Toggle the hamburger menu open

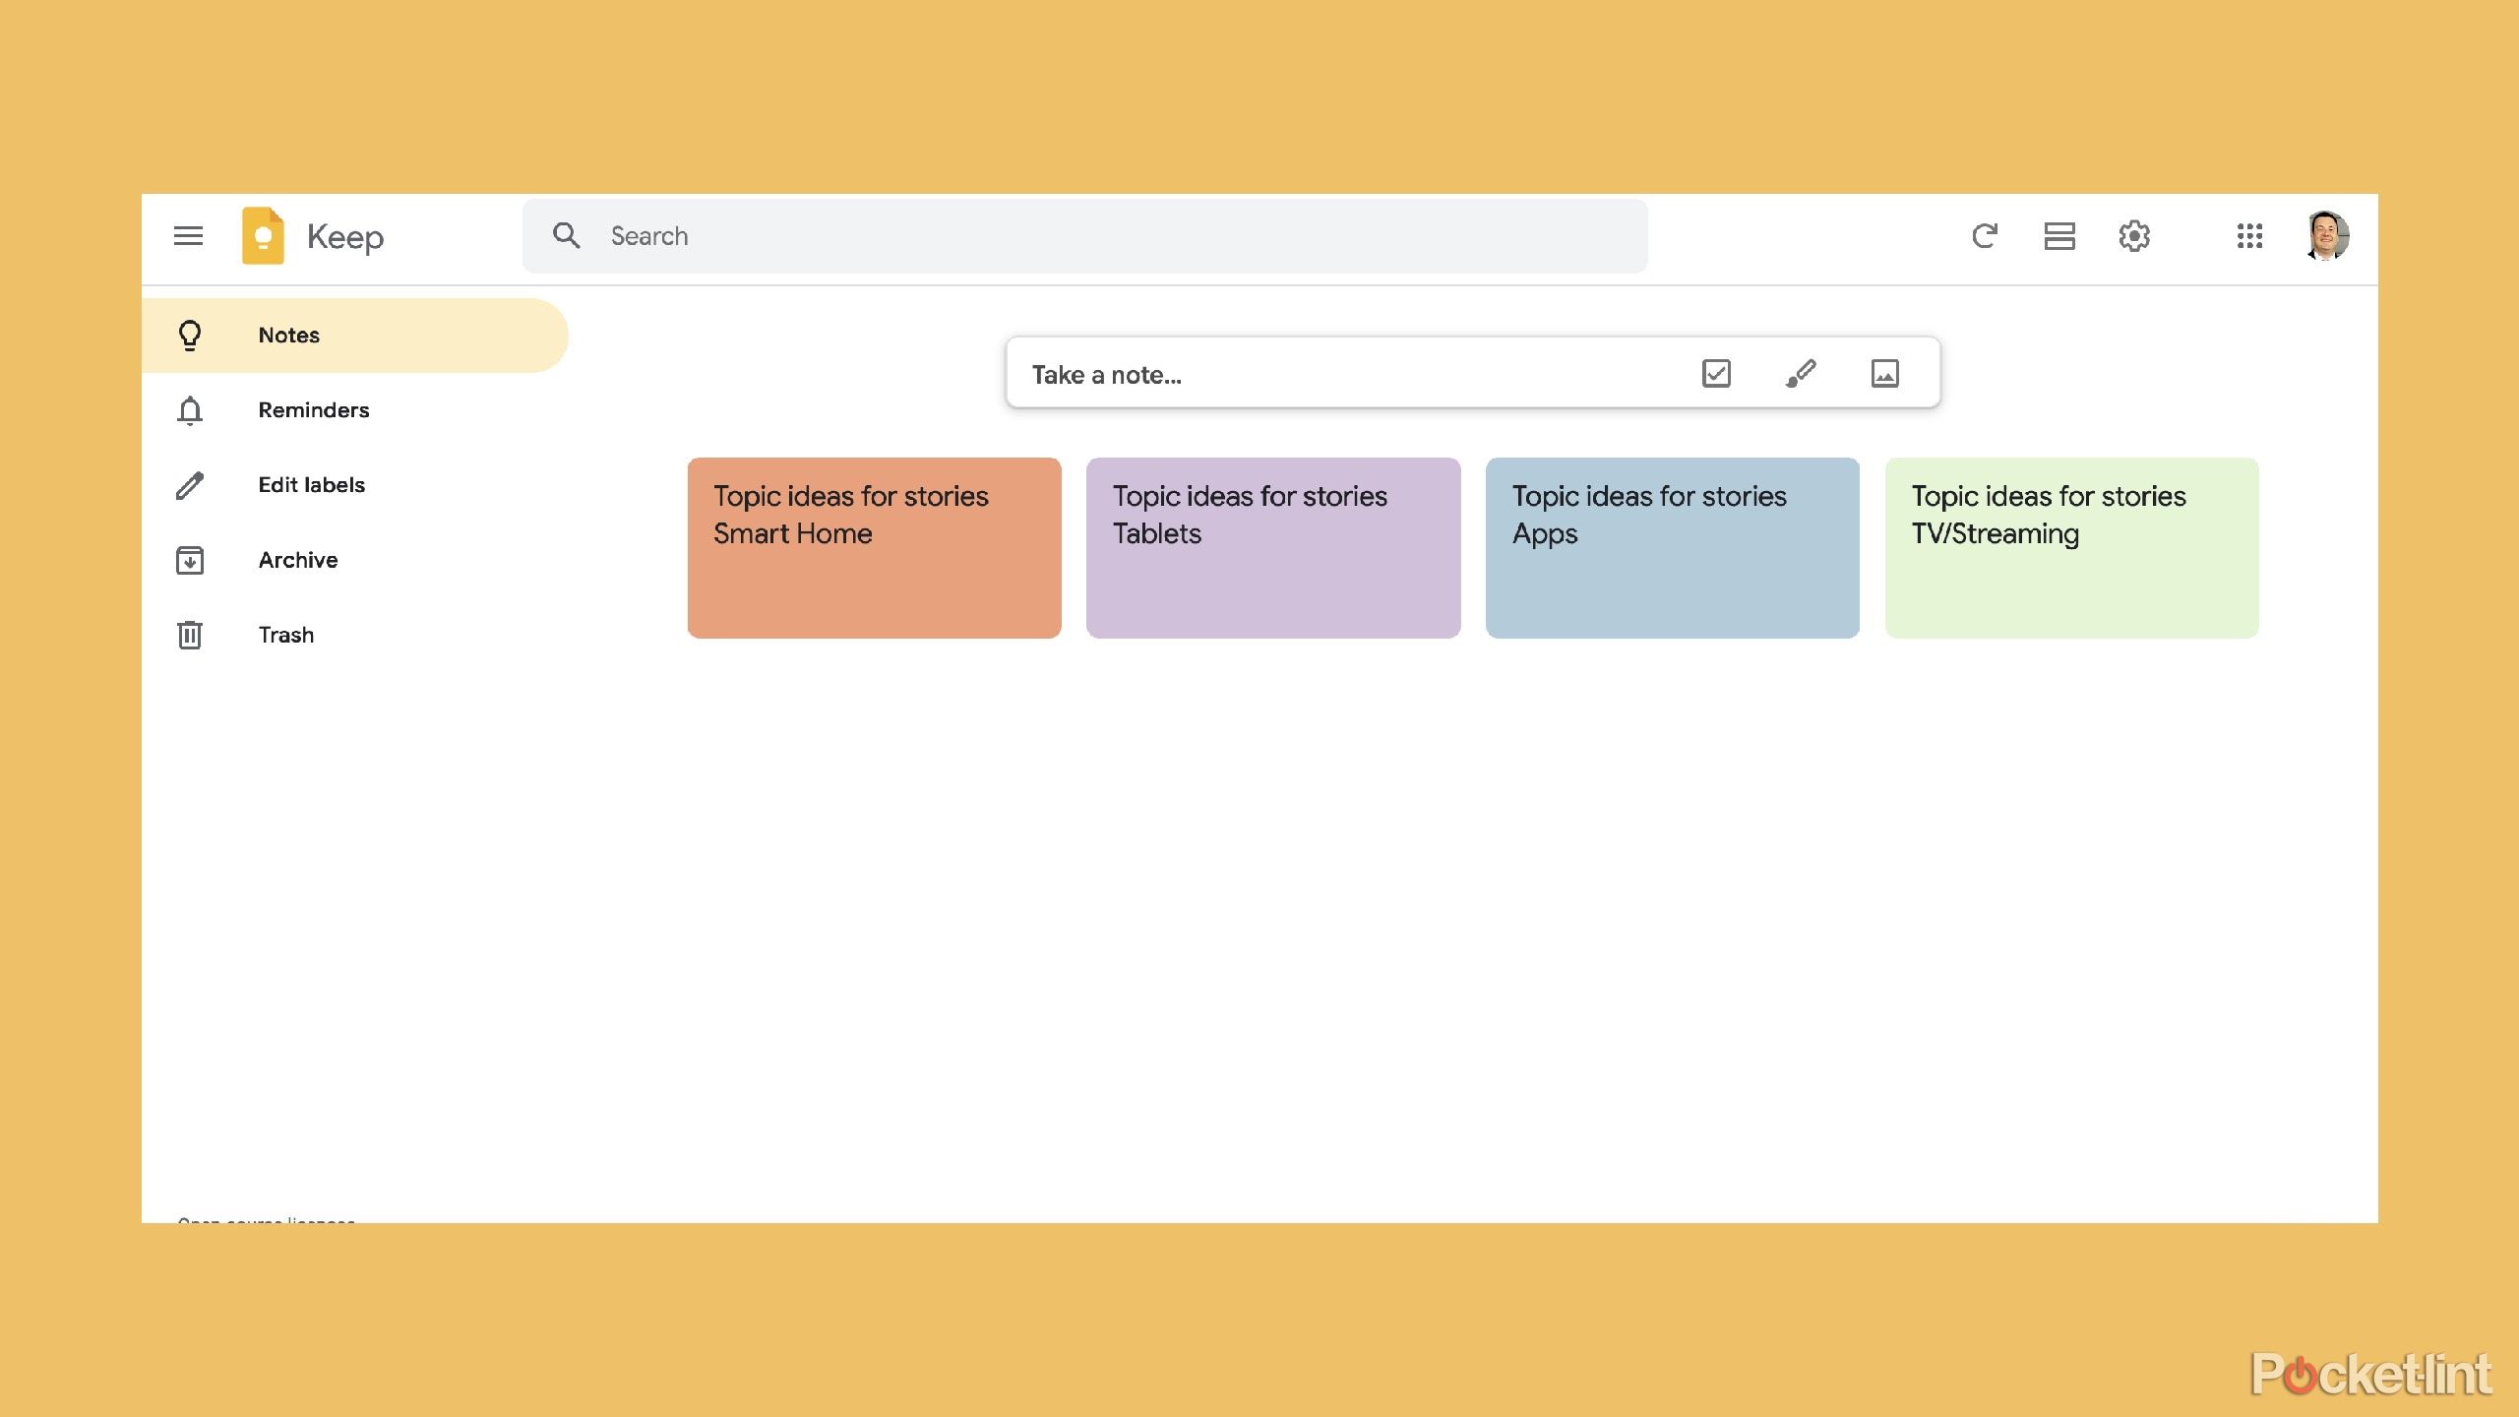tap(185, 235)
